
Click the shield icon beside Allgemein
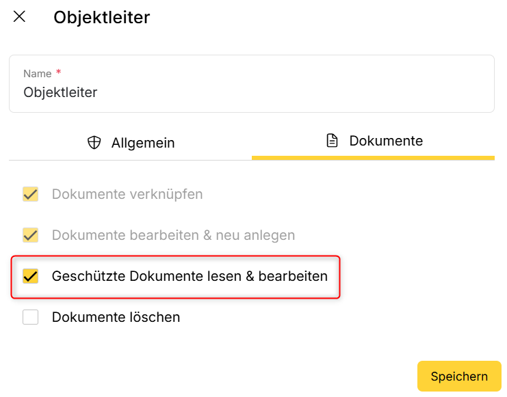[94, 143]
